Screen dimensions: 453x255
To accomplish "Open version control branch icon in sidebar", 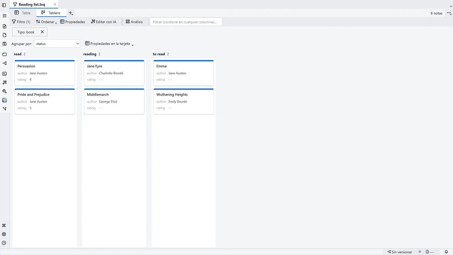I will click(x=5, y=63).
